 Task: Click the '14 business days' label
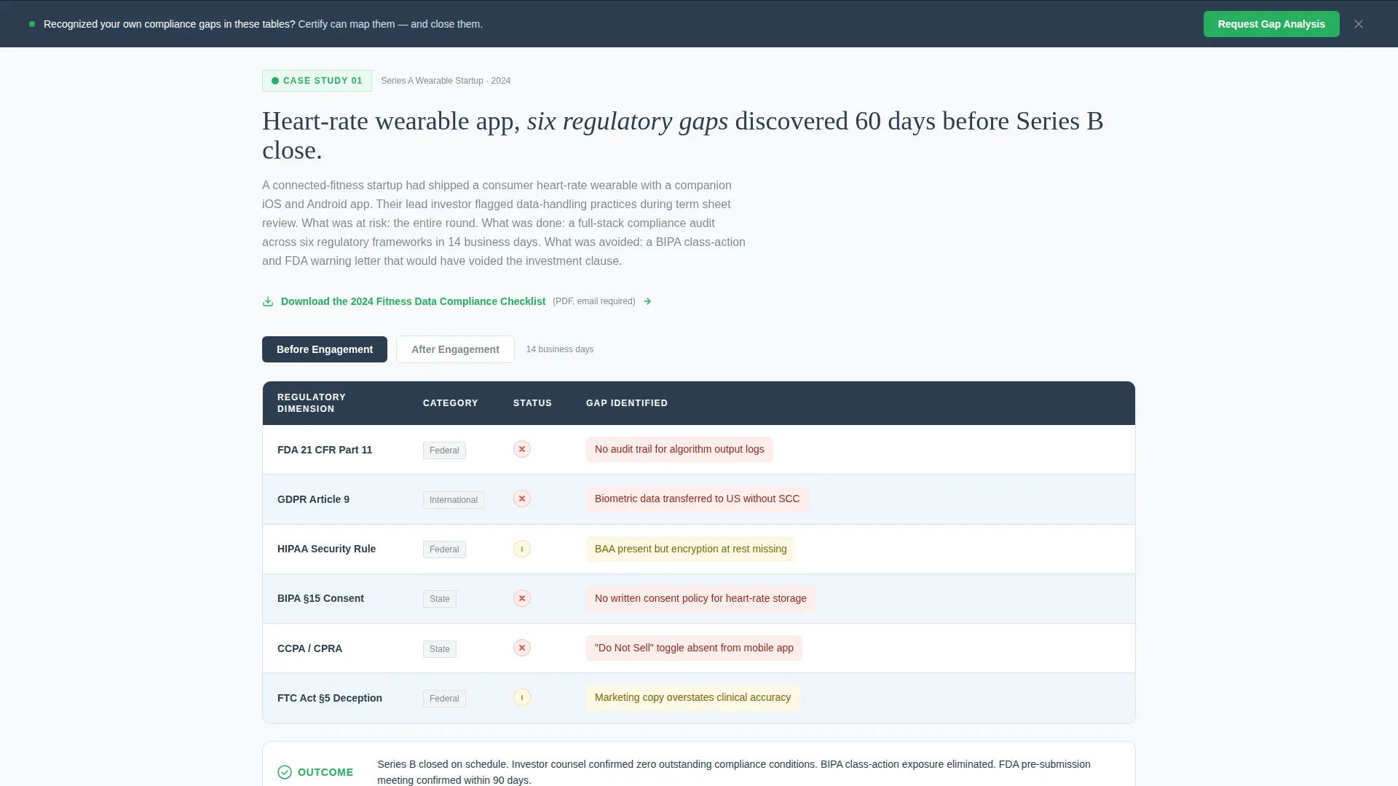coord(560,349)
